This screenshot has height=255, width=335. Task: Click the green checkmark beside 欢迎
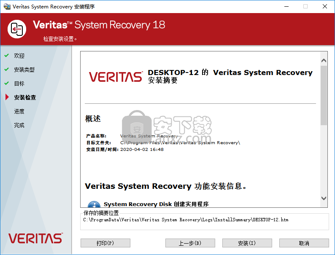click(7, 56)
